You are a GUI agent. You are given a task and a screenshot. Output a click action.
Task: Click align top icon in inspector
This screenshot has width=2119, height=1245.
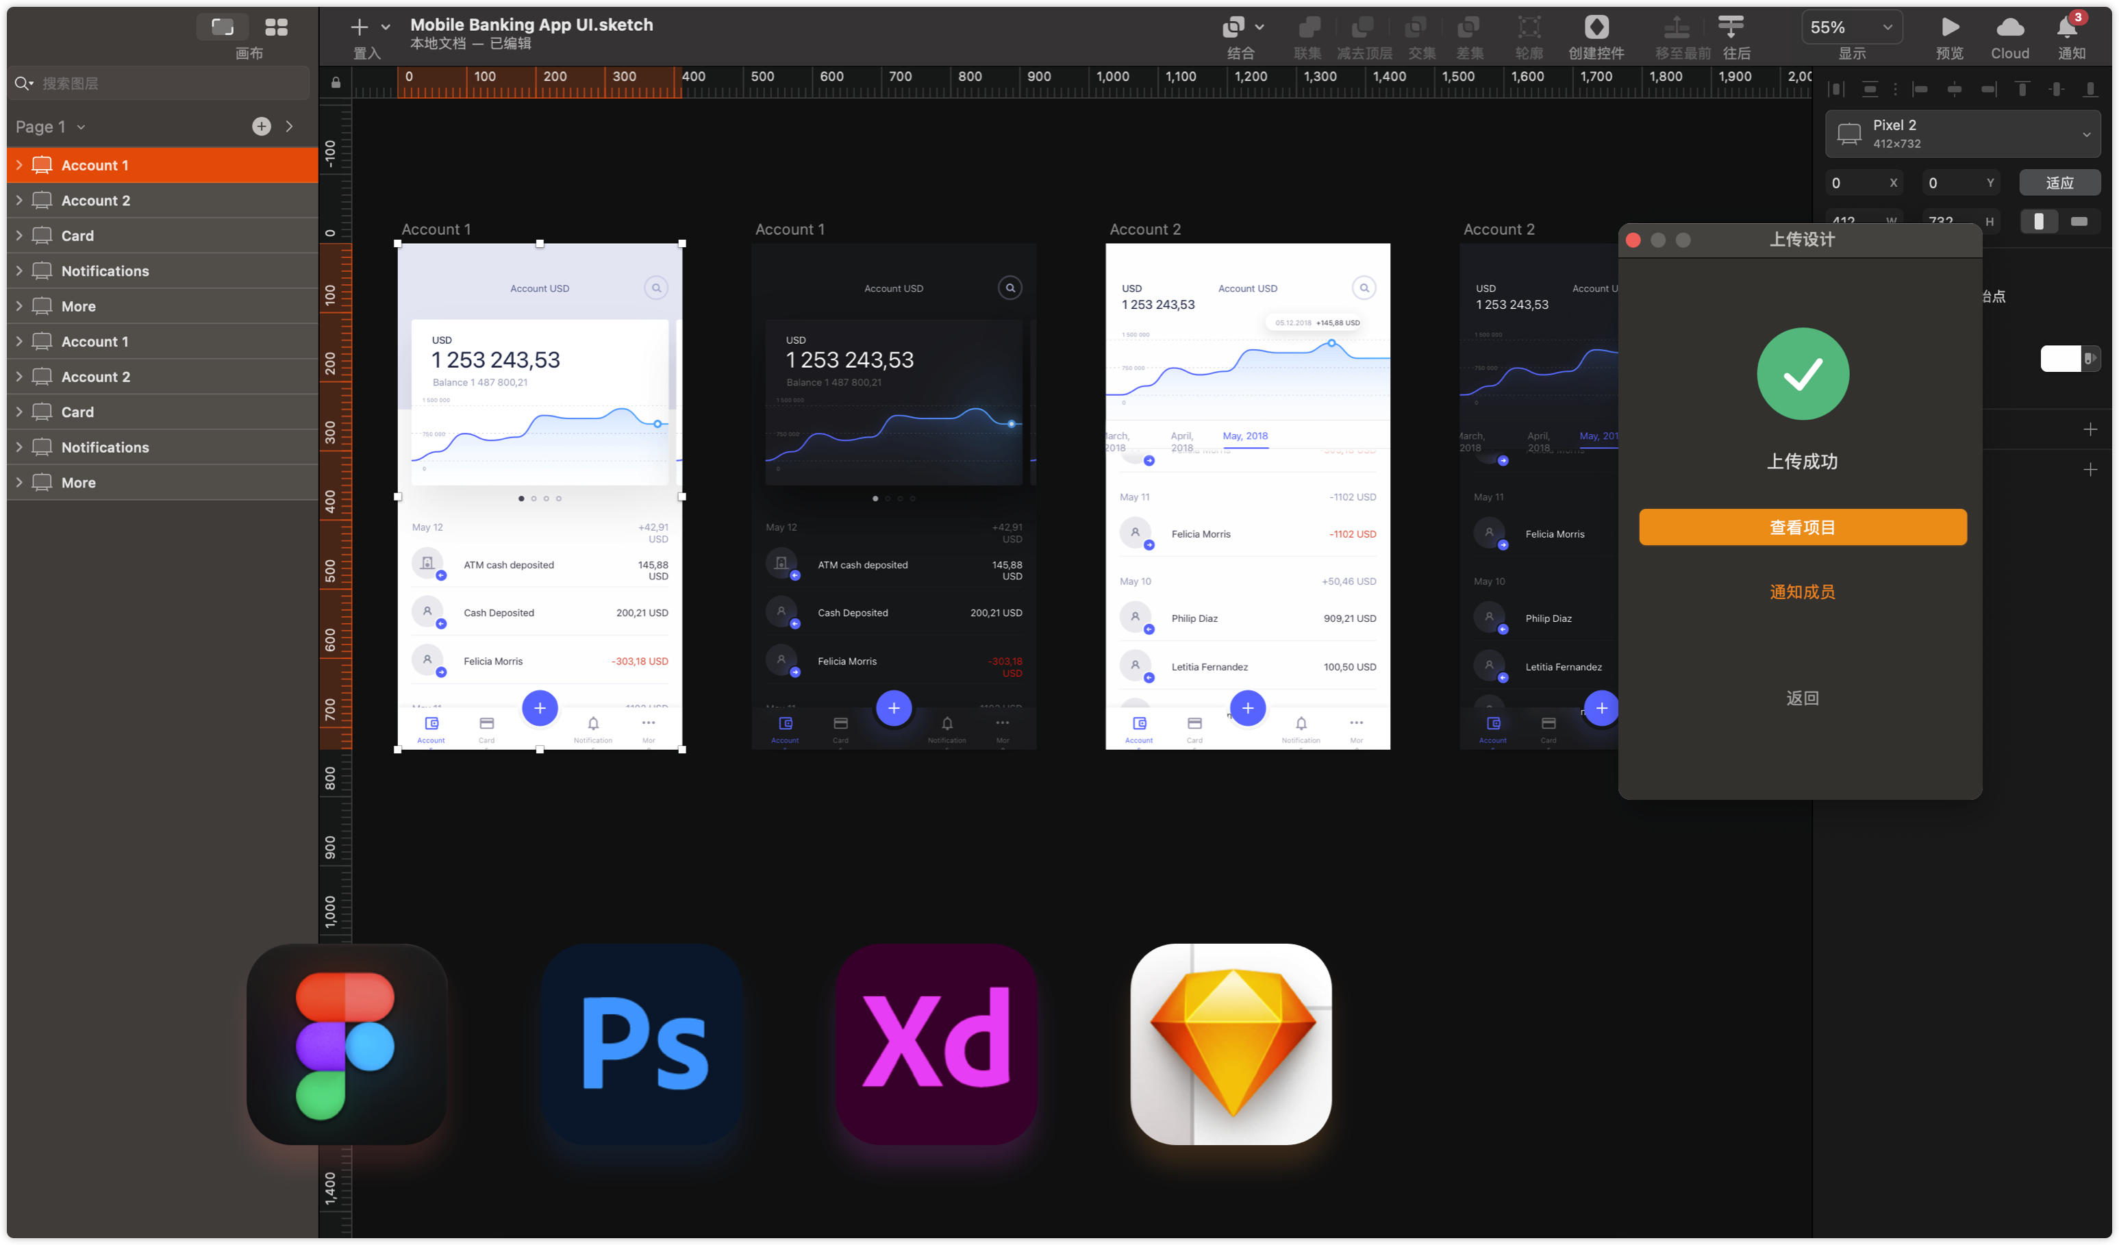coord(2022,89)
